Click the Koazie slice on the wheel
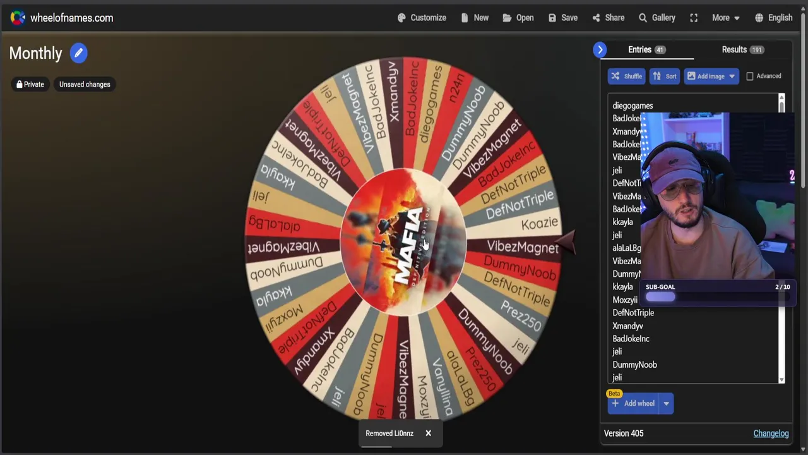 [x=539, y=223]
